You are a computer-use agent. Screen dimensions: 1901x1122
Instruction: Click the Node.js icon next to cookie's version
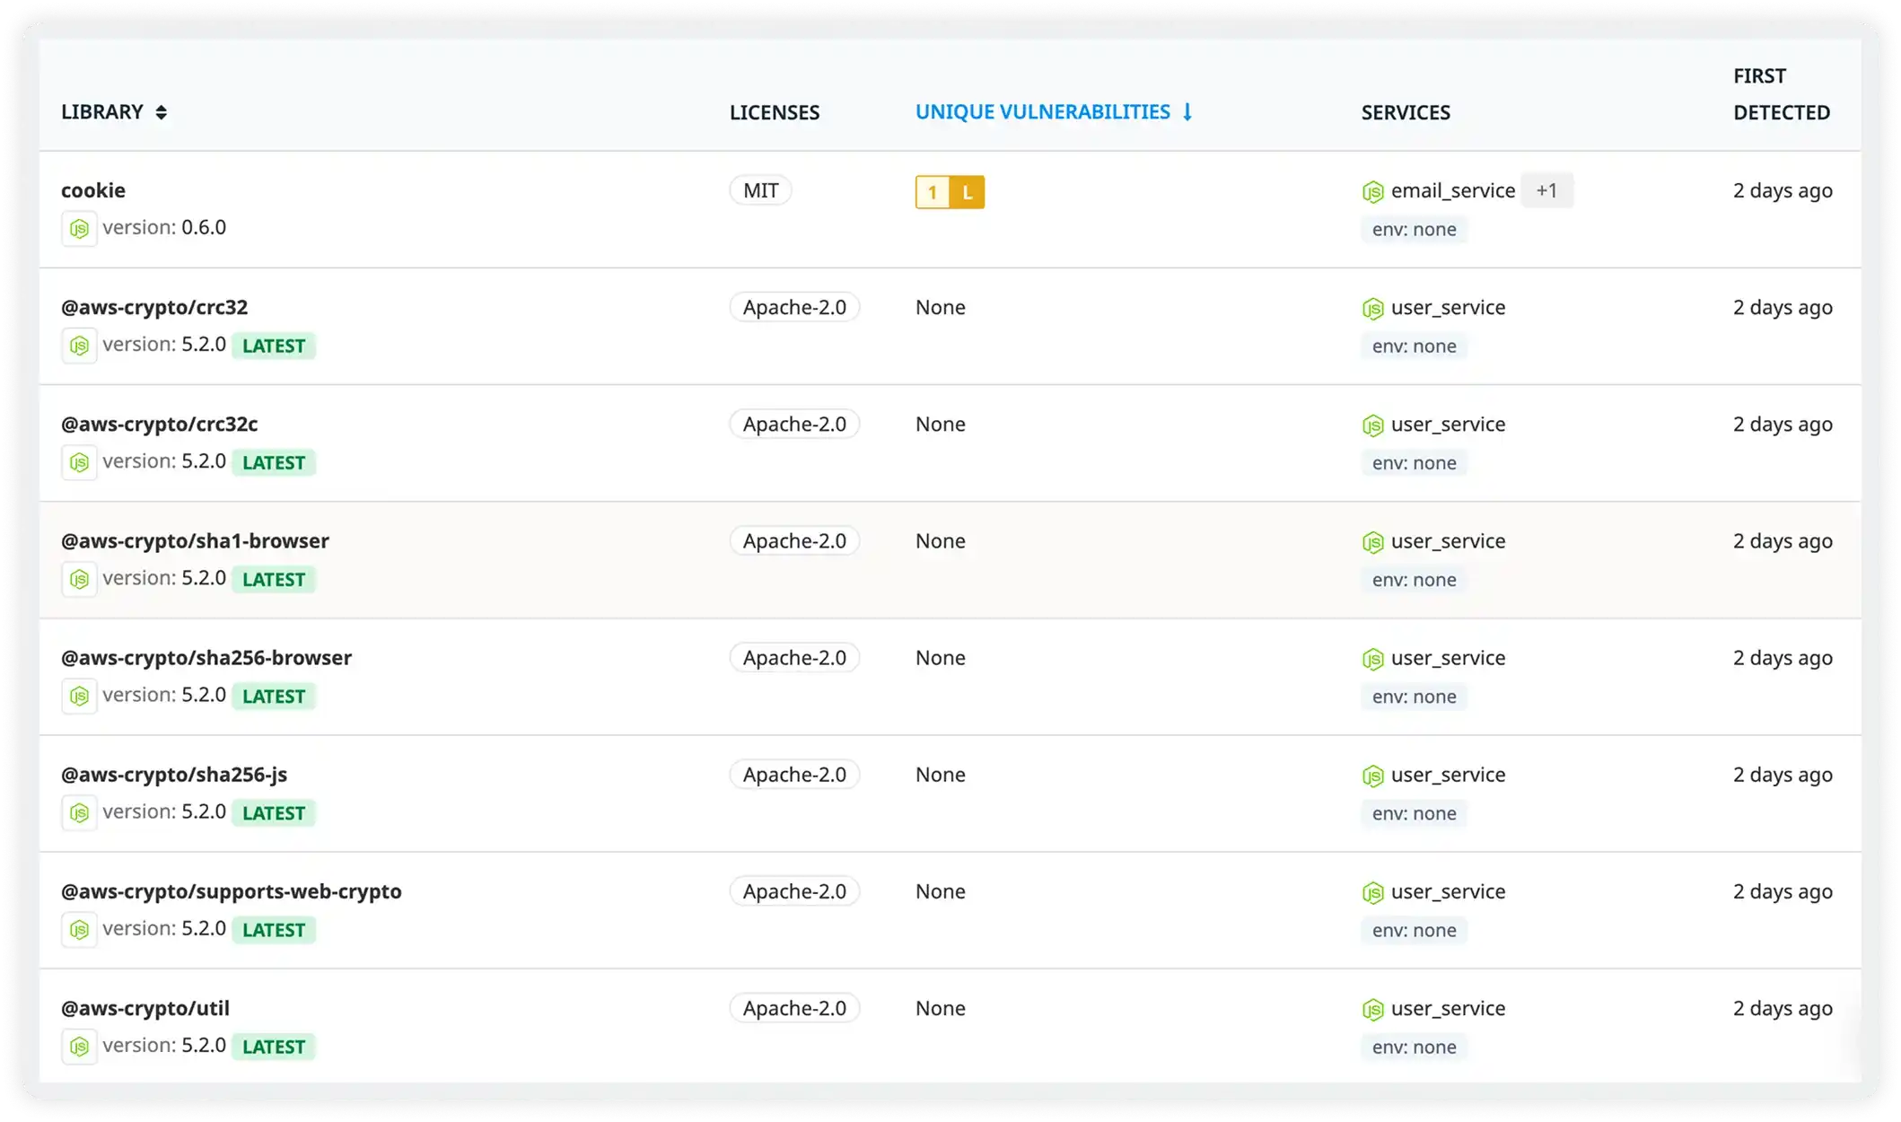(80, 227)
